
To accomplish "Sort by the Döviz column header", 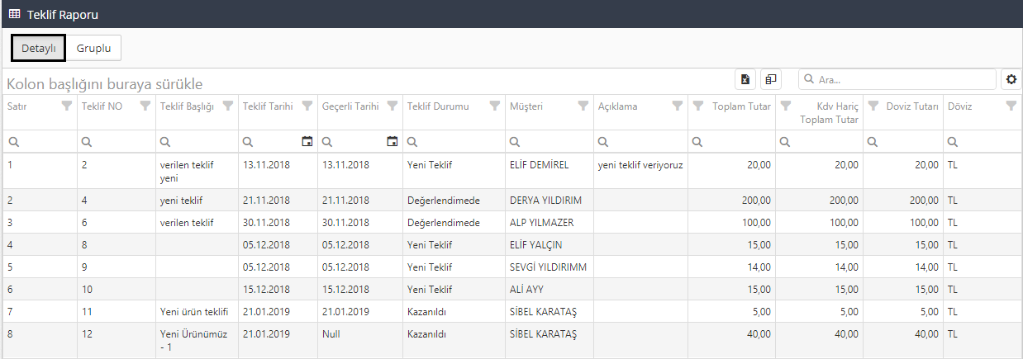I will 960,106.
